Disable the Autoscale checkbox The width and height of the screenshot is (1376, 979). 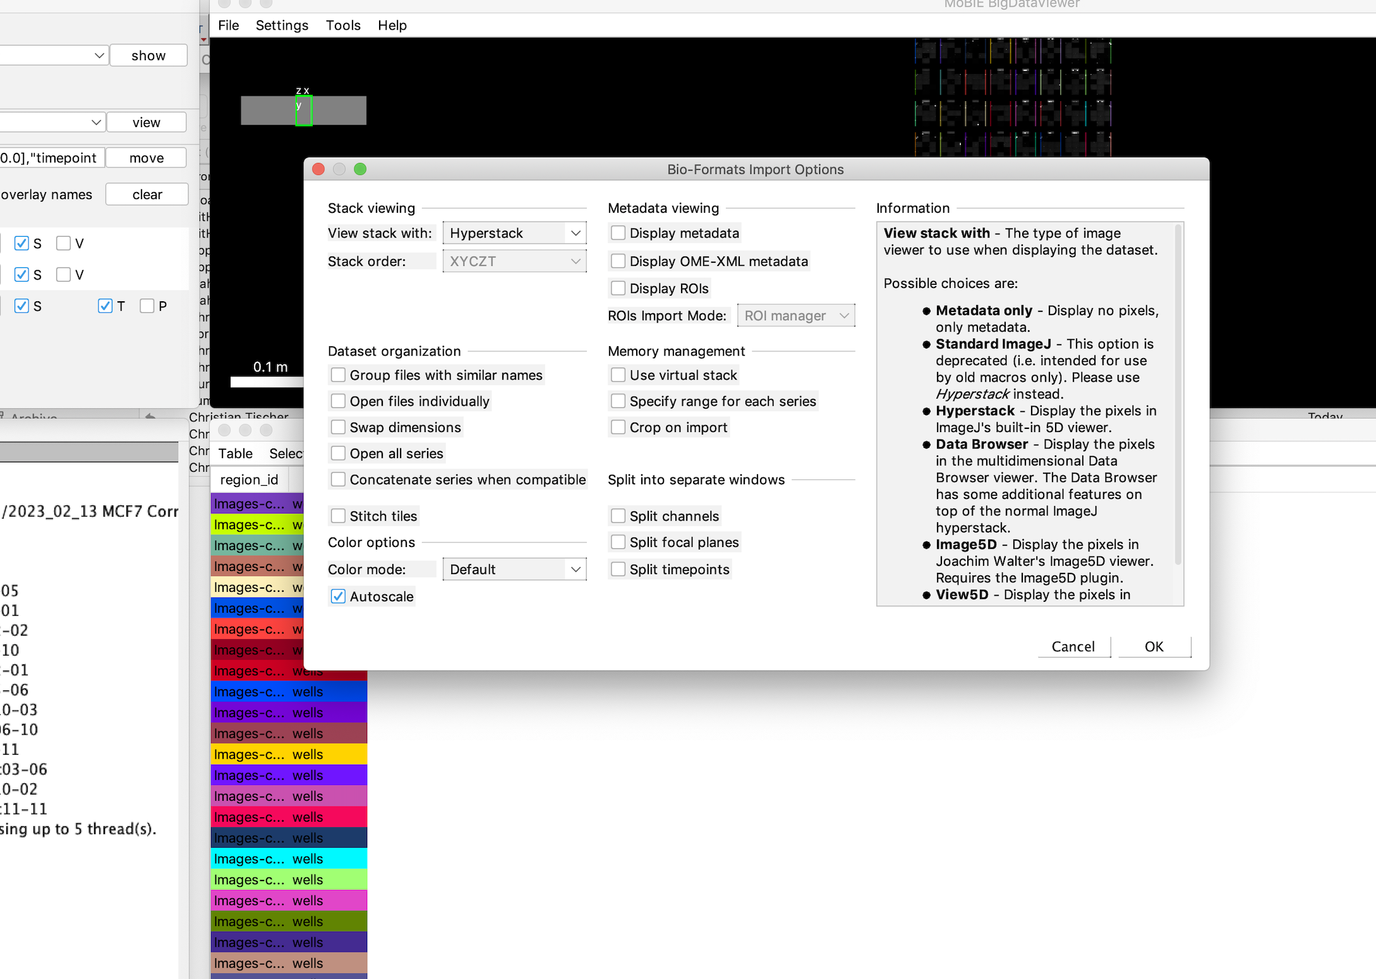(338, 596)
